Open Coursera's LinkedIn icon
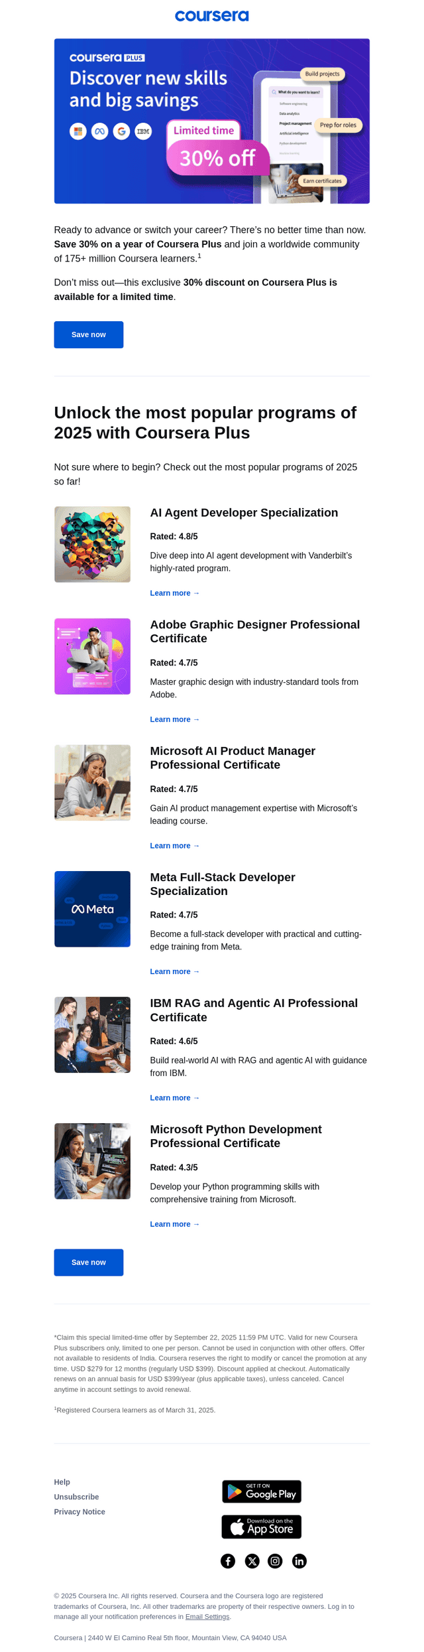424x1652 pixels. 299,1560
